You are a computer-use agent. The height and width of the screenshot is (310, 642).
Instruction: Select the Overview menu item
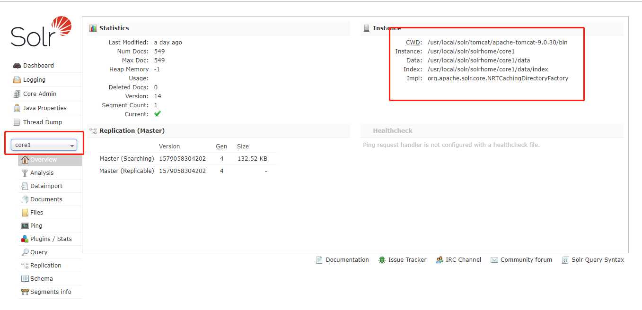[44, 160]
